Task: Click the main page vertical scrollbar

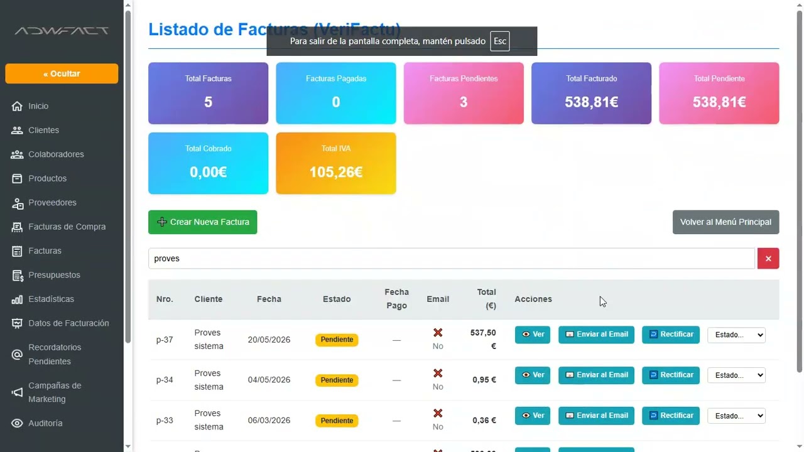Action: coord(800,191)
